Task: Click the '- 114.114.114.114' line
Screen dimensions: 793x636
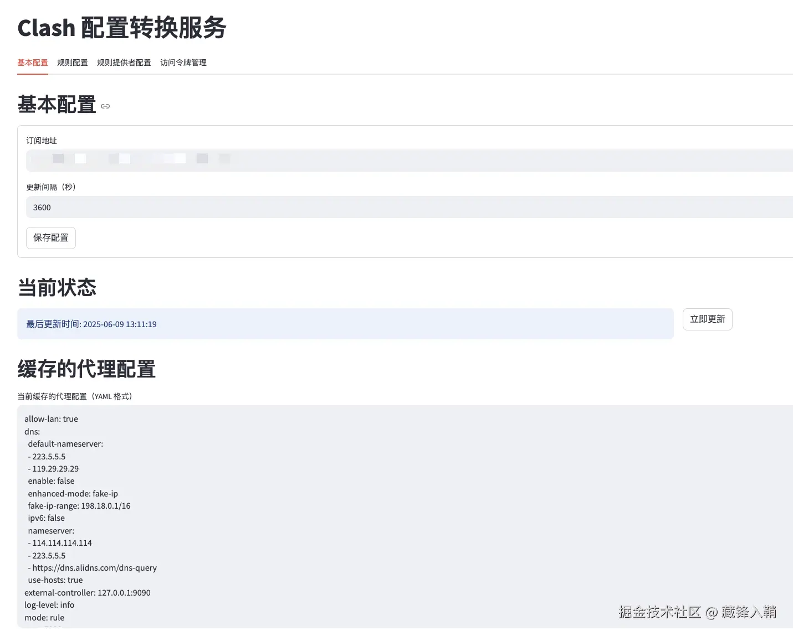Action: point(60,543)
